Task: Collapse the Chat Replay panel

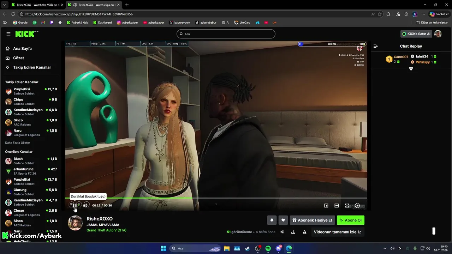Action: [x=376, y=46]
